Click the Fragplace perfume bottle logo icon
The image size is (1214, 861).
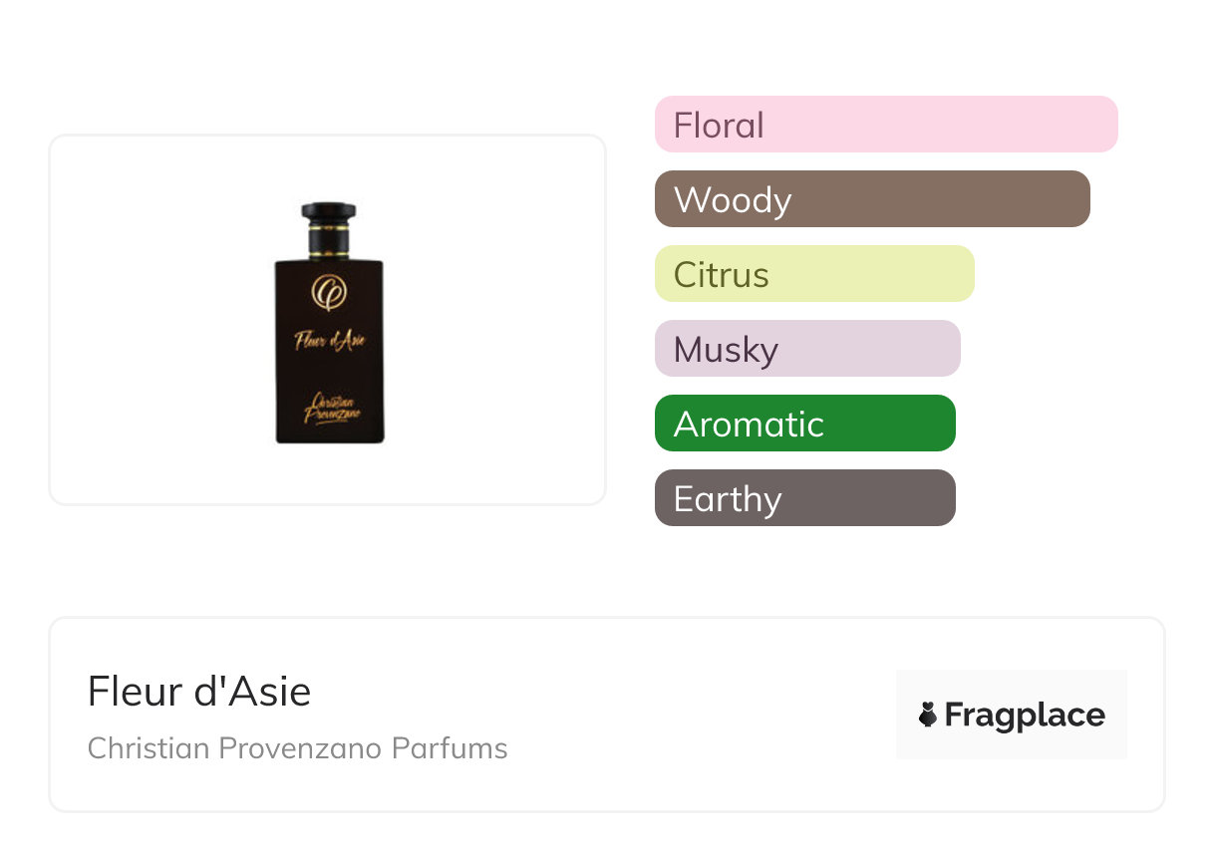coord(928,715)
